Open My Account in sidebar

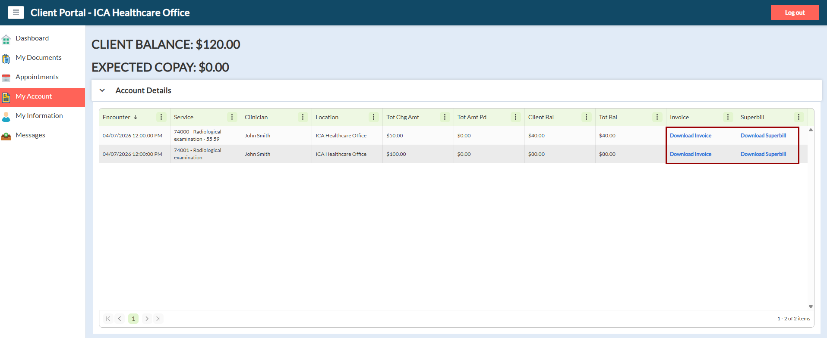pyautogui.click(x=34, y=96)
